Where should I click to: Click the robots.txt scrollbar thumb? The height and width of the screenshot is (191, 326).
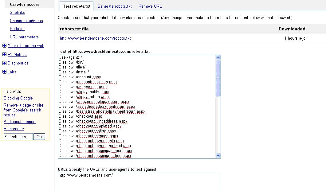pyautogui.click(x=218, y=78)
